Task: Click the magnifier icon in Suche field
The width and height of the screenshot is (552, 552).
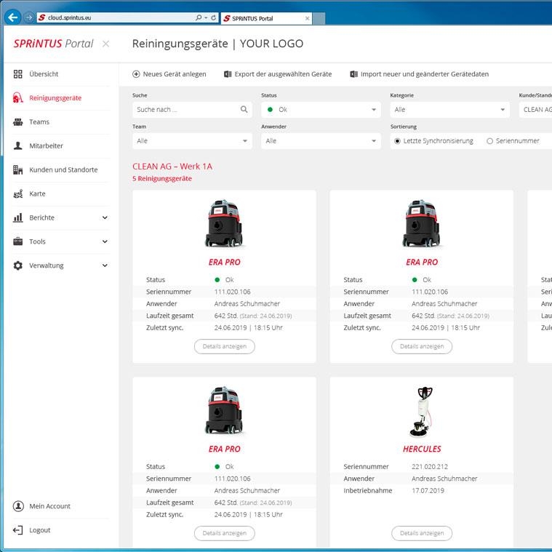Action: point(244,110)
